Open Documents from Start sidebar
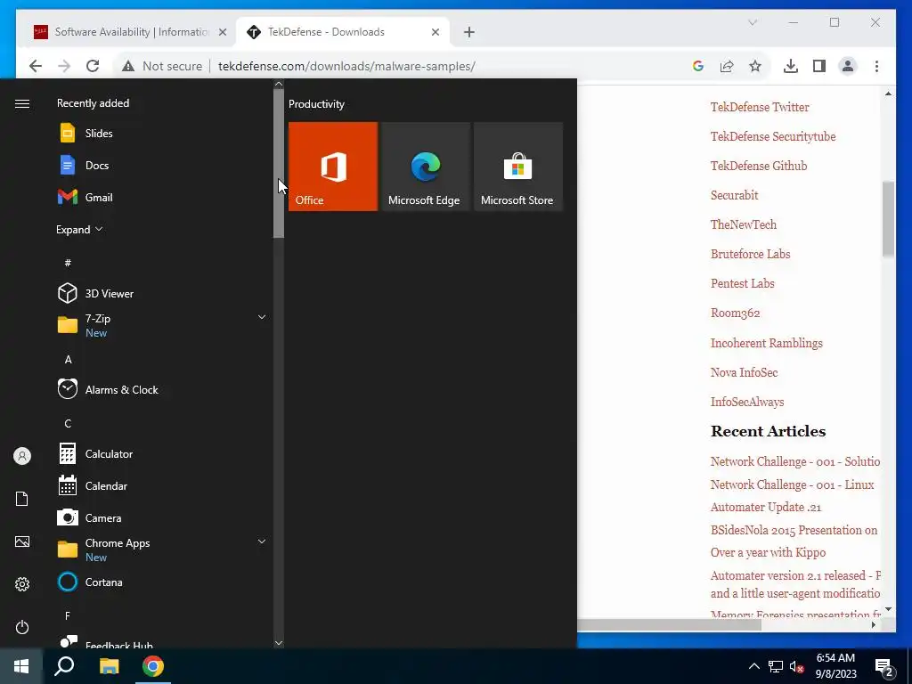This screenshot has height=684, width=912. click(x=22, y=499)
